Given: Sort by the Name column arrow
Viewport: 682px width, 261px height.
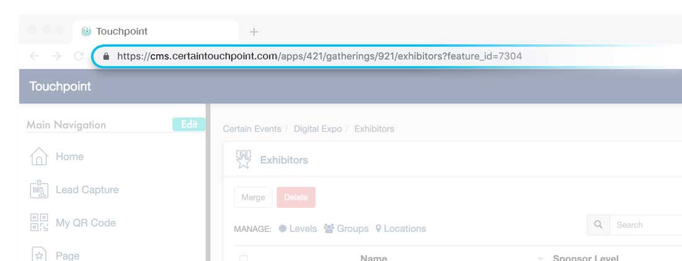Looking at the screenshot, I should (x=540, y=259).
